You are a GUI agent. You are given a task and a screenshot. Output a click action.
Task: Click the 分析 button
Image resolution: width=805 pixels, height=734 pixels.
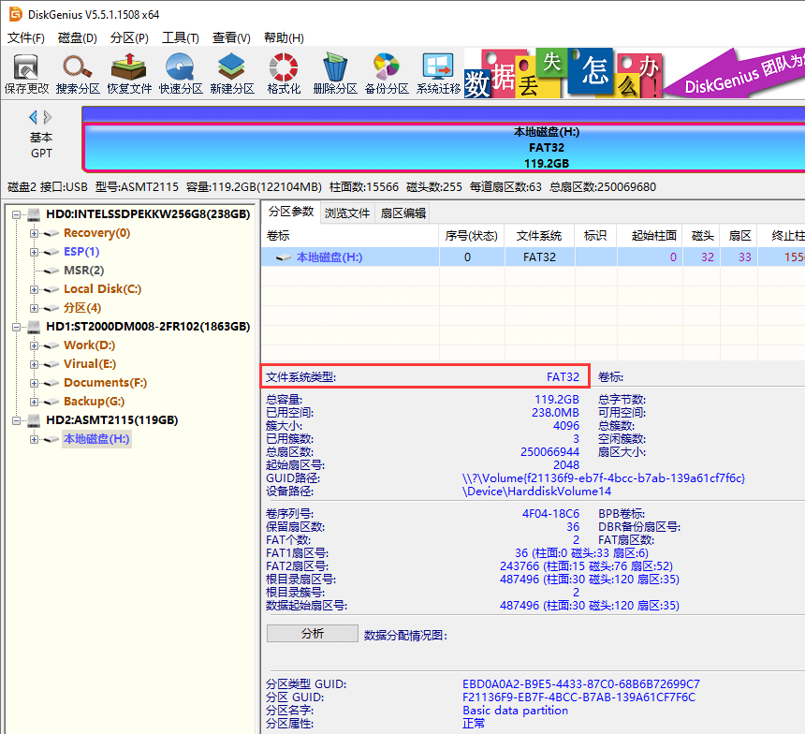(x=312, y=633)
